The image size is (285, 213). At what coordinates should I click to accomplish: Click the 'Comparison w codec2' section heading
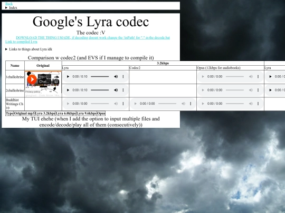click(91, 58)
